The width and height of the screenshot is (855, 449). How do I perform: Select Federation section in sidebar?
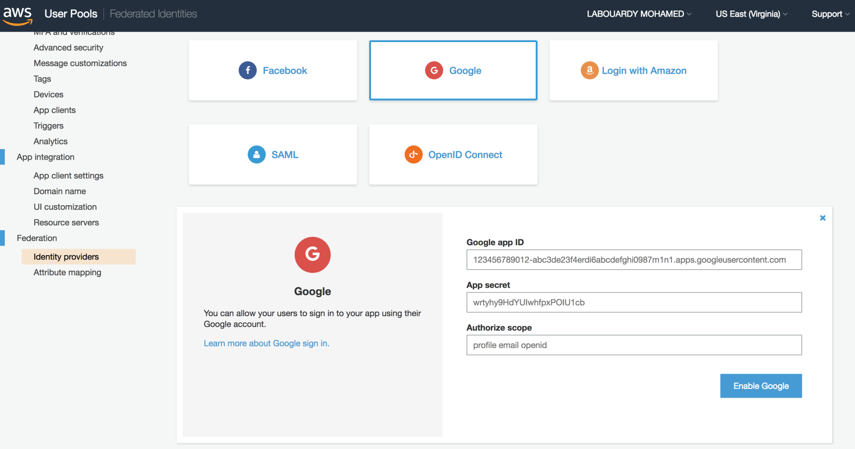(37, 238)
